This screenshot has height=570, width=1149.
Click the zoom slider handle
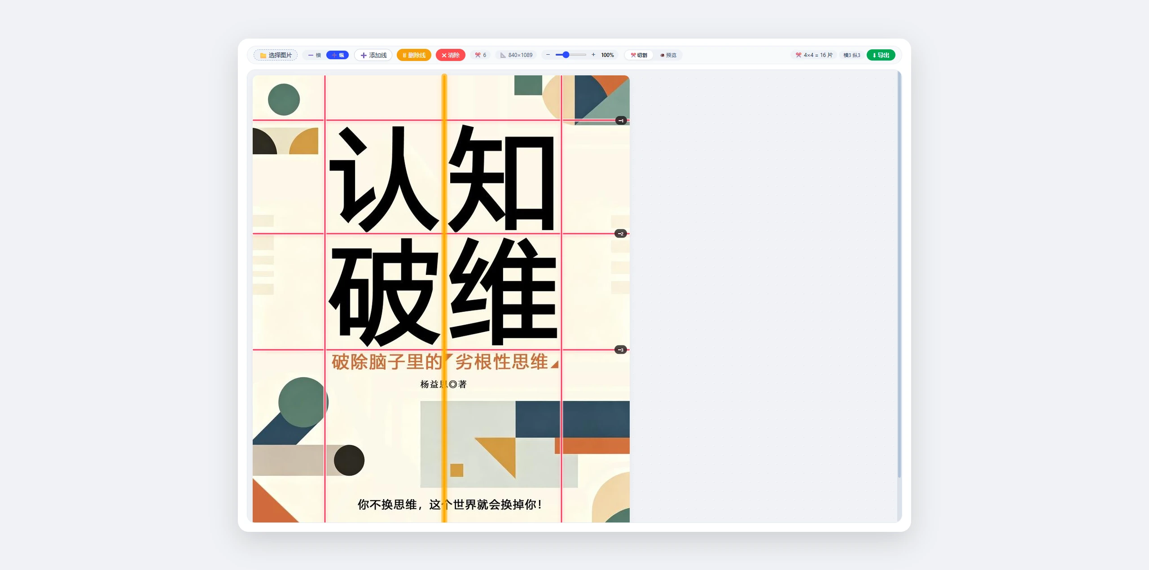pyautogui.click(x=566, y=55)
